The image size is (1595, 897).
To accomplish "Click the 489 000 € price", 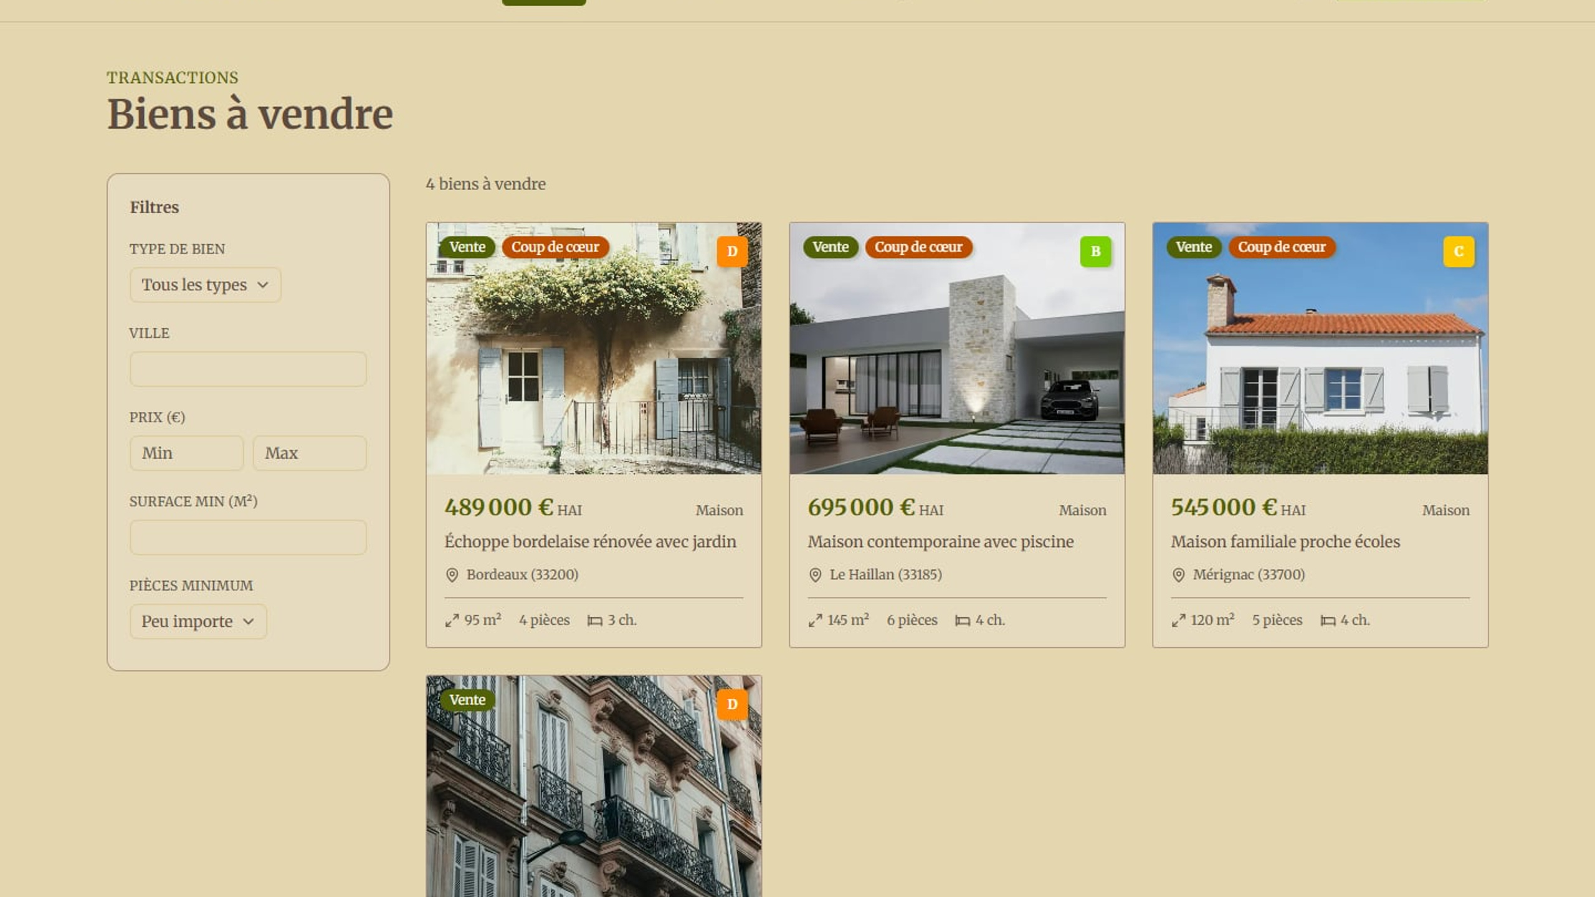I will pyautogui.click(x=498, y=507).
